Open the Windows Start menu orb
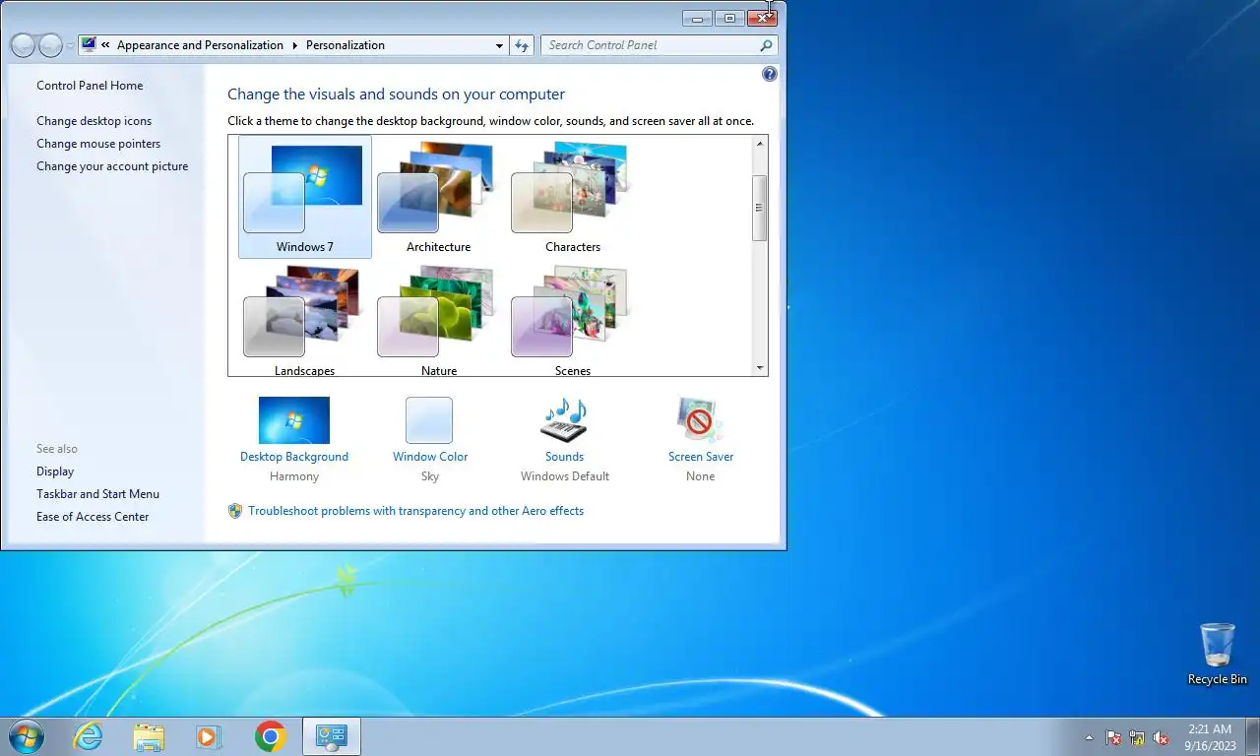Image resolution: width=1260 pixels, height=756 pixels. pos(27,735)
